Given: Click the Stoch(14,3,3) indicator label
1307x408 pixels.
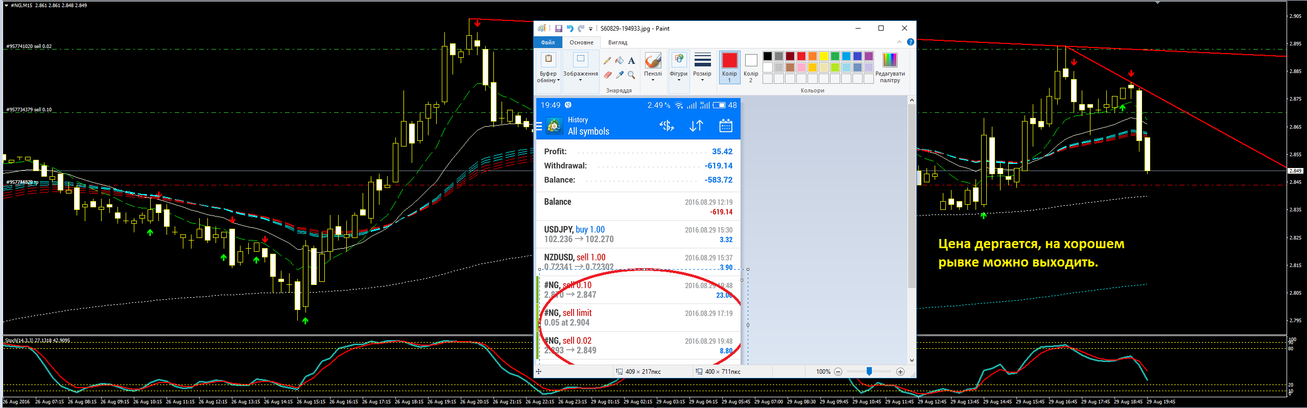Looking at the screenshot, I should pos(38,340).
